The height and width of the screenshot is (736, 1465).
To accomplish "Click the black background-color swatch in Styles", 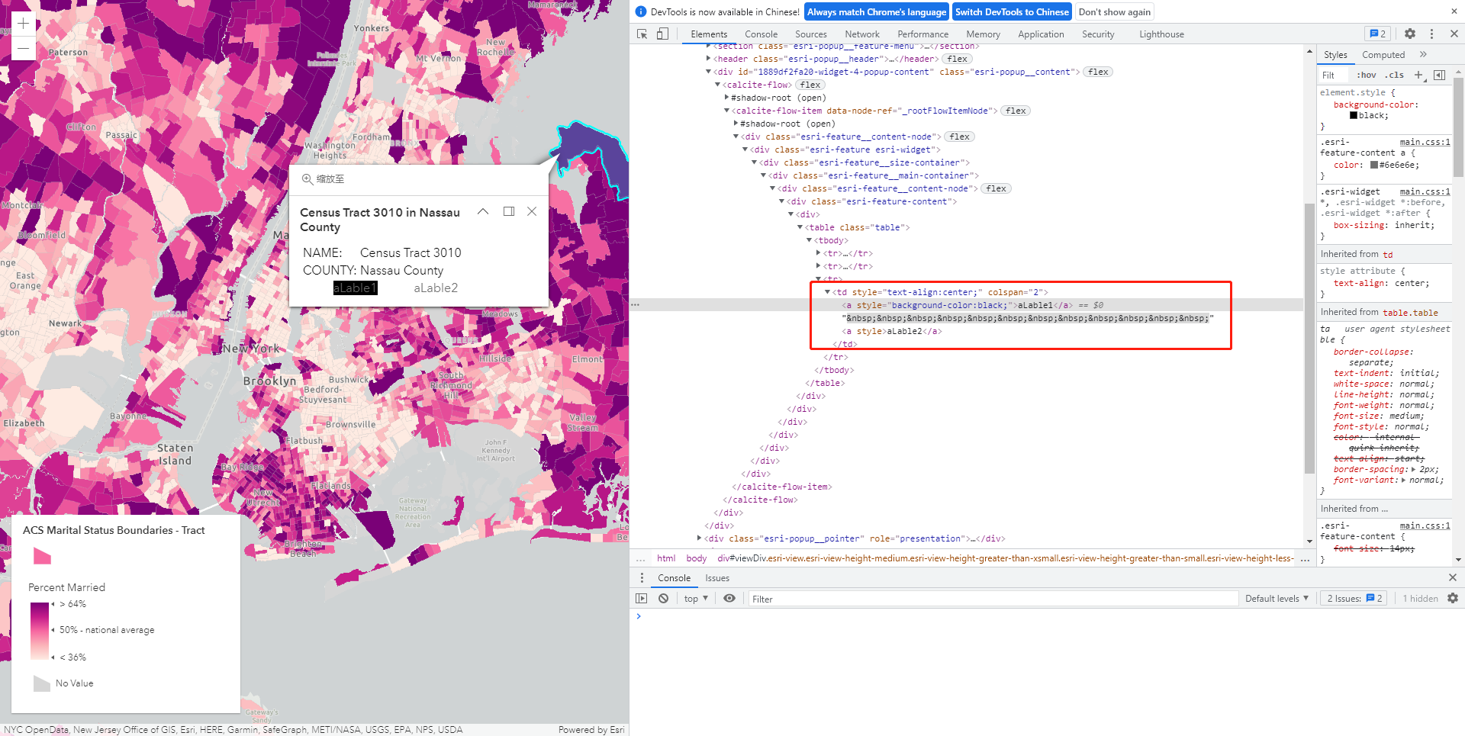I will point(1352,115).
